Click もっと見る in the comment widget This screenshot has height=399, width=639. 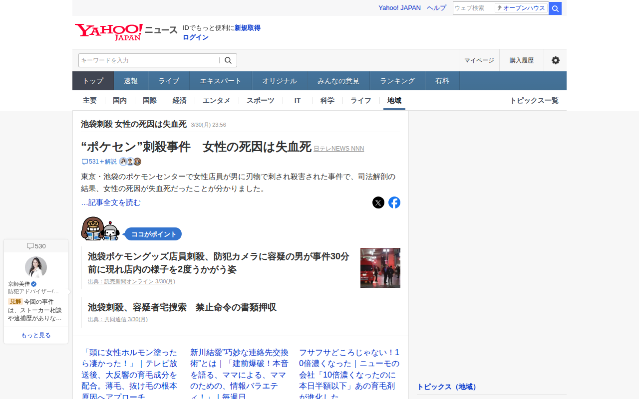coord(36,335)
